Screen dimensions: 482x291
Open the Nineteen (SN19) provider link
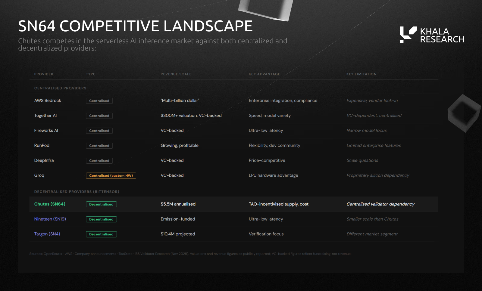tap(50, 219)
